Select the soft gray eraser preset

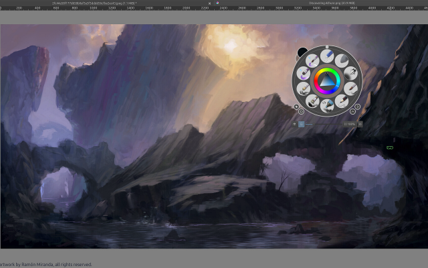342,60
